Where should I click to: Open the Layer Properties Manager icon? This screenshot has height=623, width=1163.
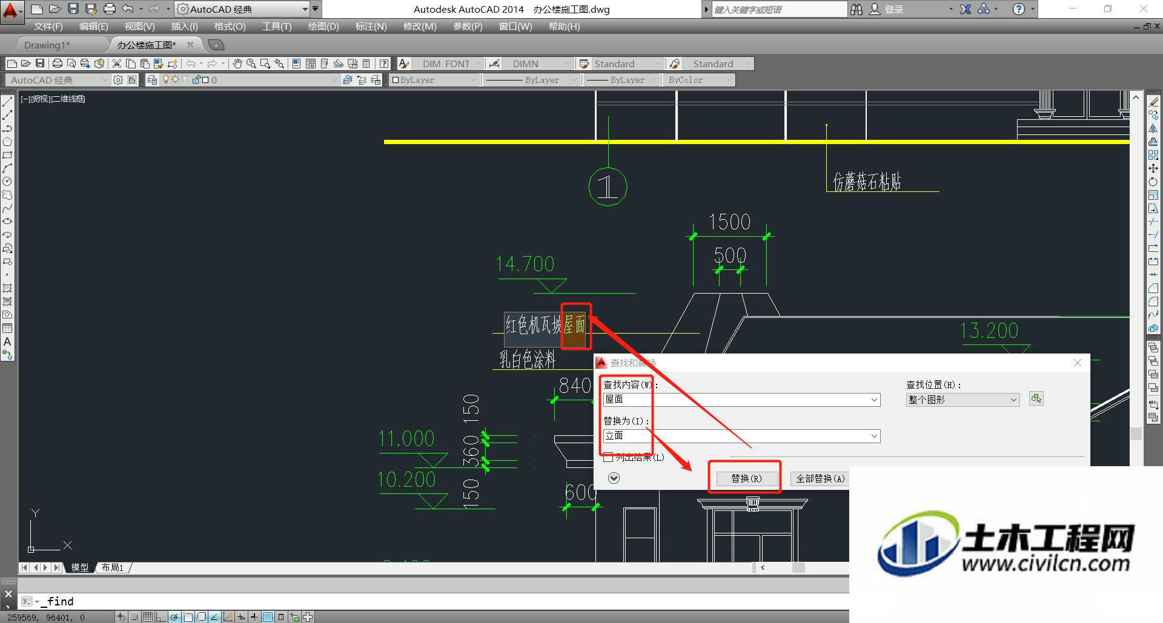click(152, 80)
